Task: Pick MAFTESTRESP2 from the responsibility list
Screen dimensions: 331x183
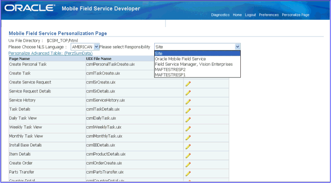Action: pyautogui.click(x=198, y=69)
